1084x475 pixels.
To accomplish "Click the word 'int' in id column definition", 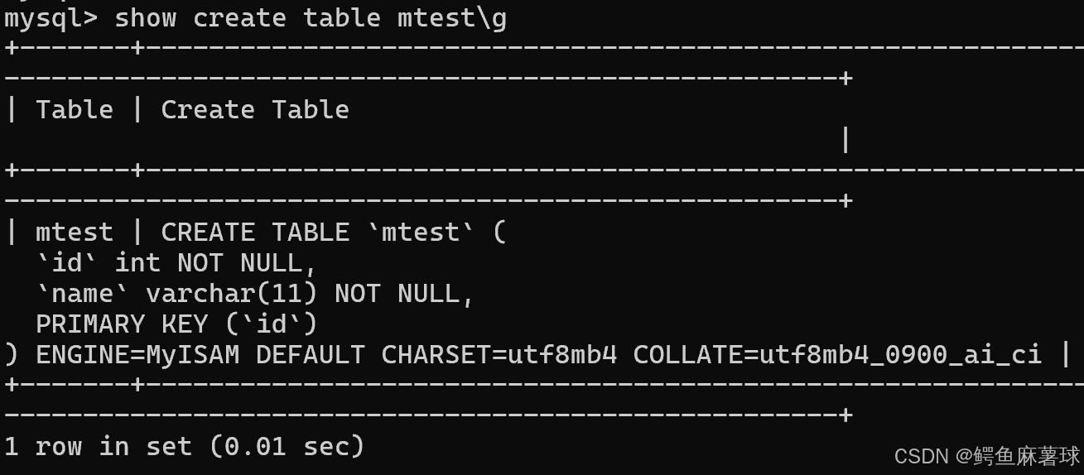I will tap(137, 263).
